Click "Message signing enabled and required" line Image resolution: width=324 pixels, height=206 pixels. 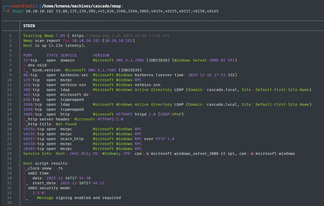pyautogui.click(x=79, y=198)
